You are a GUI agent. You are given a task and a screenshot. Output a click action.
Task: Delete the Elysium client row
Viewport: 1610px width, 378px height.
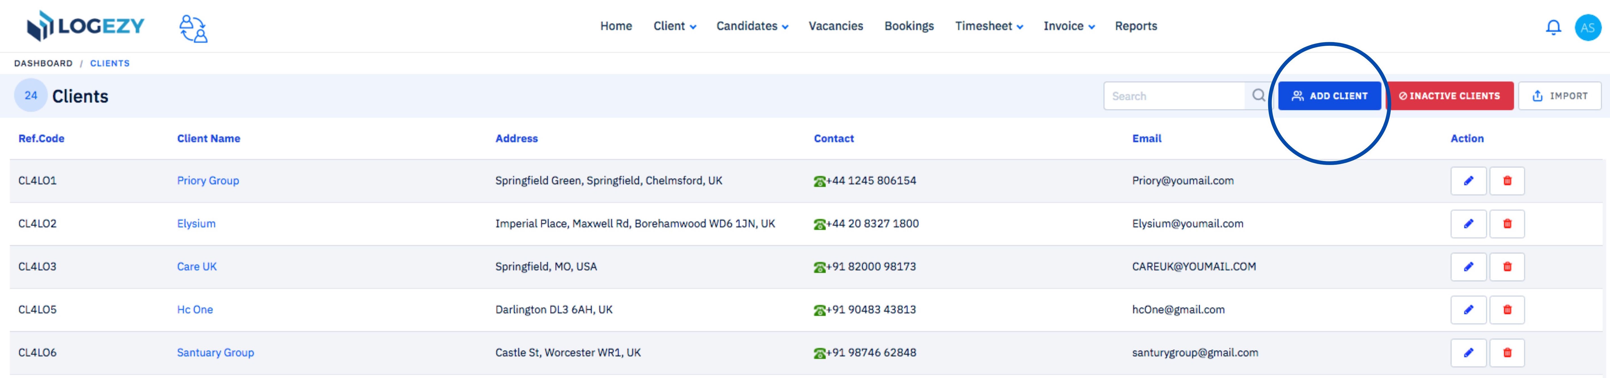click(x=1507, y=224)
